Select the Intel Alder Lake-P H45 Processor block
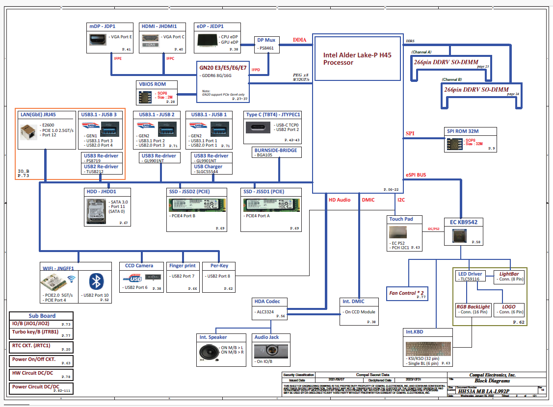 point(357,58)
